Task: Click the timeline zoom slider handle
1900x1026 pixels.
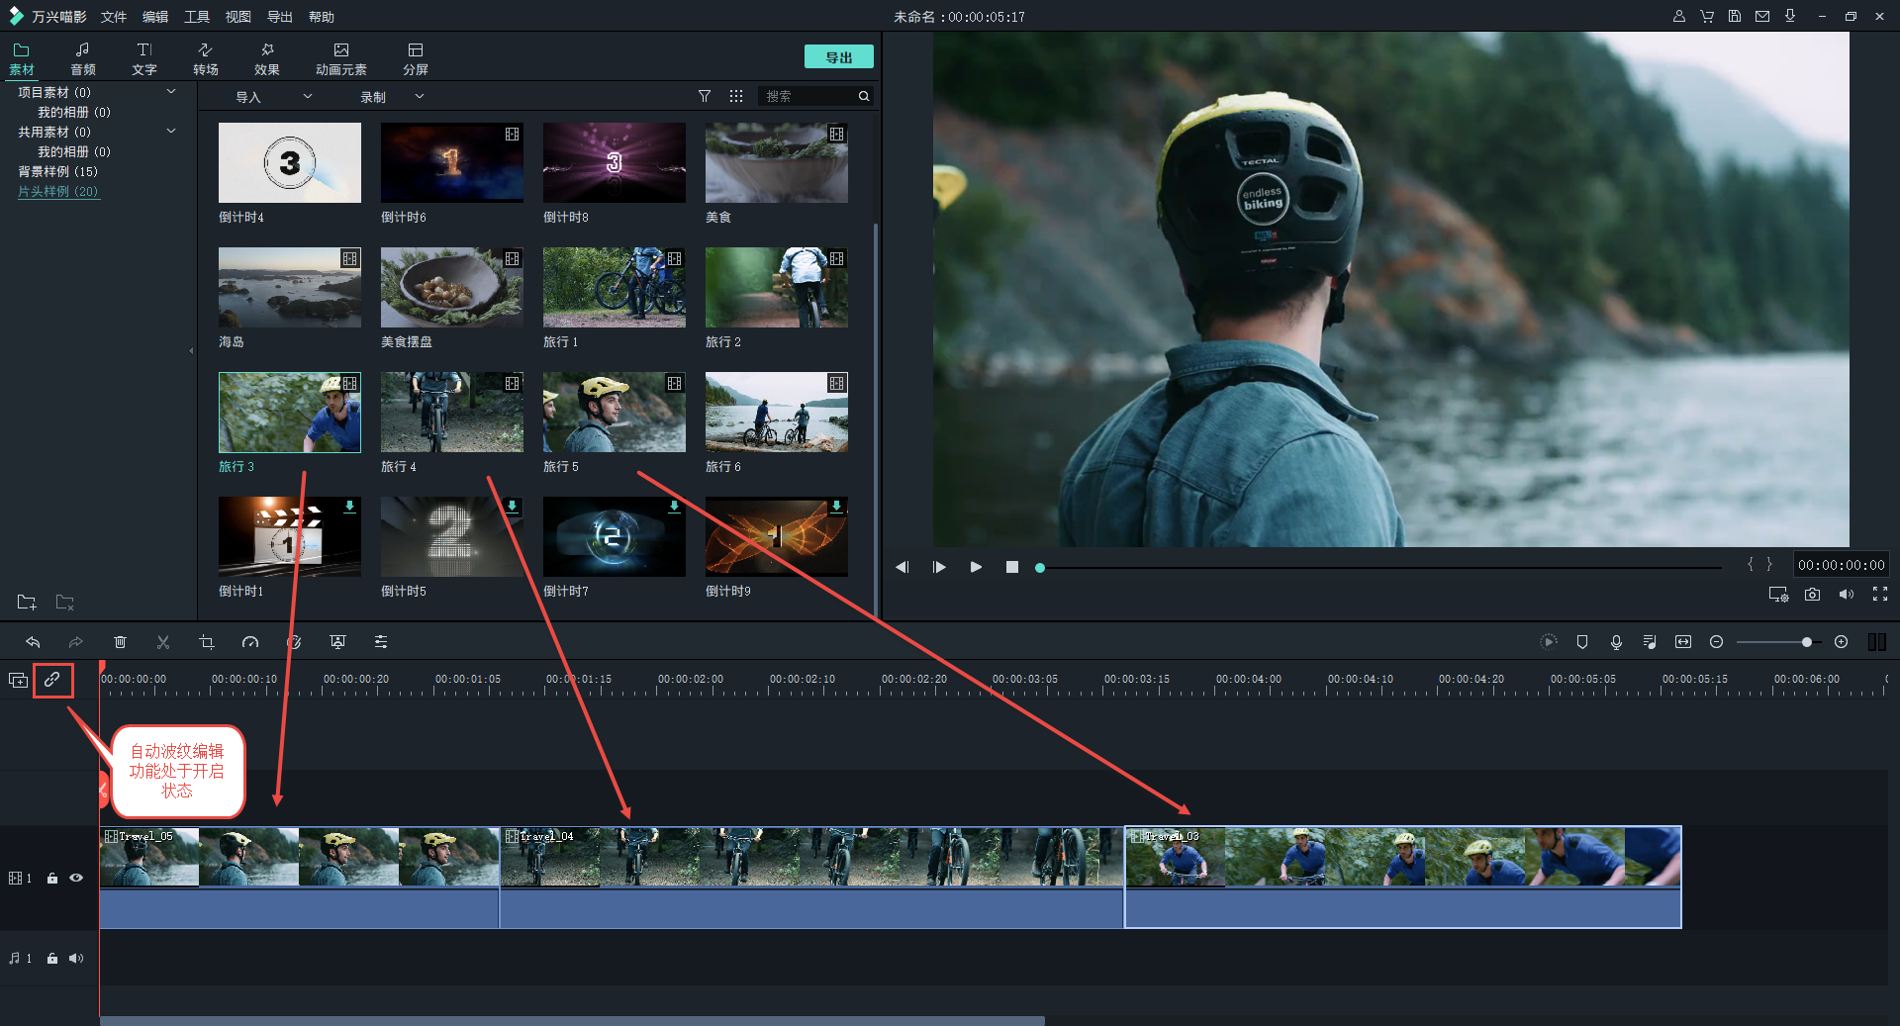Action: tap(1806, 642)
